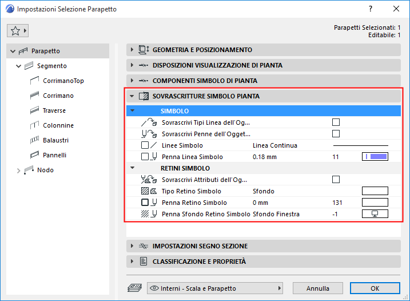Enable Sovrascrivi Tipi Linea dell'Oggetto checkbox
The height and width of the screenshot is (301, 410).
point(336,122)
